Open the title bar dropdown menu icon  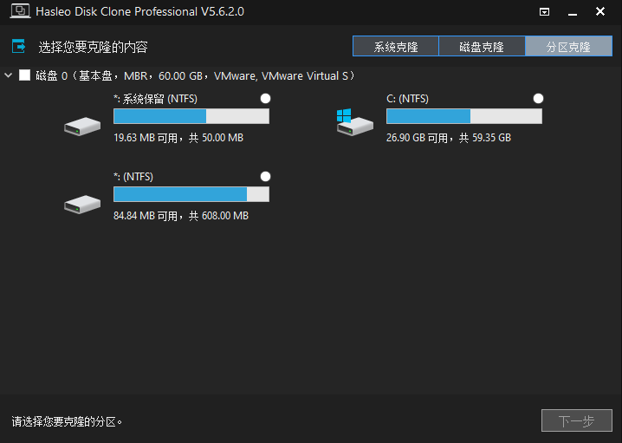tap(544, 12)
